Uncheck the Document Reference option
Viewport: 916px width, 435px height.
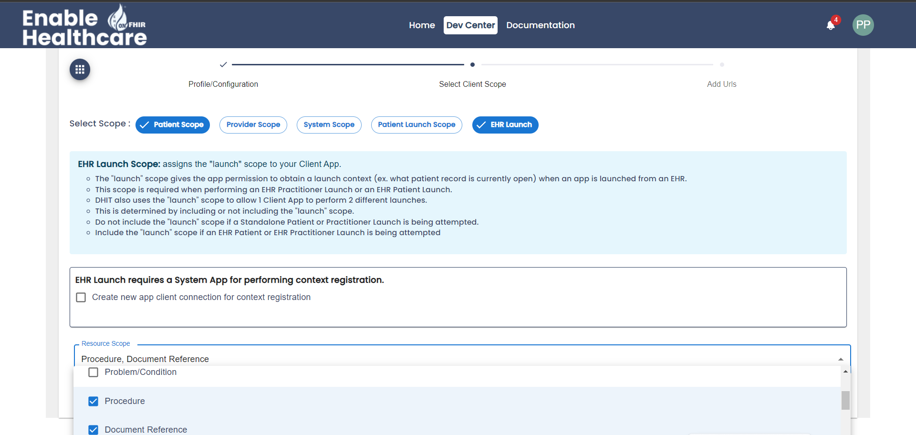94,430
